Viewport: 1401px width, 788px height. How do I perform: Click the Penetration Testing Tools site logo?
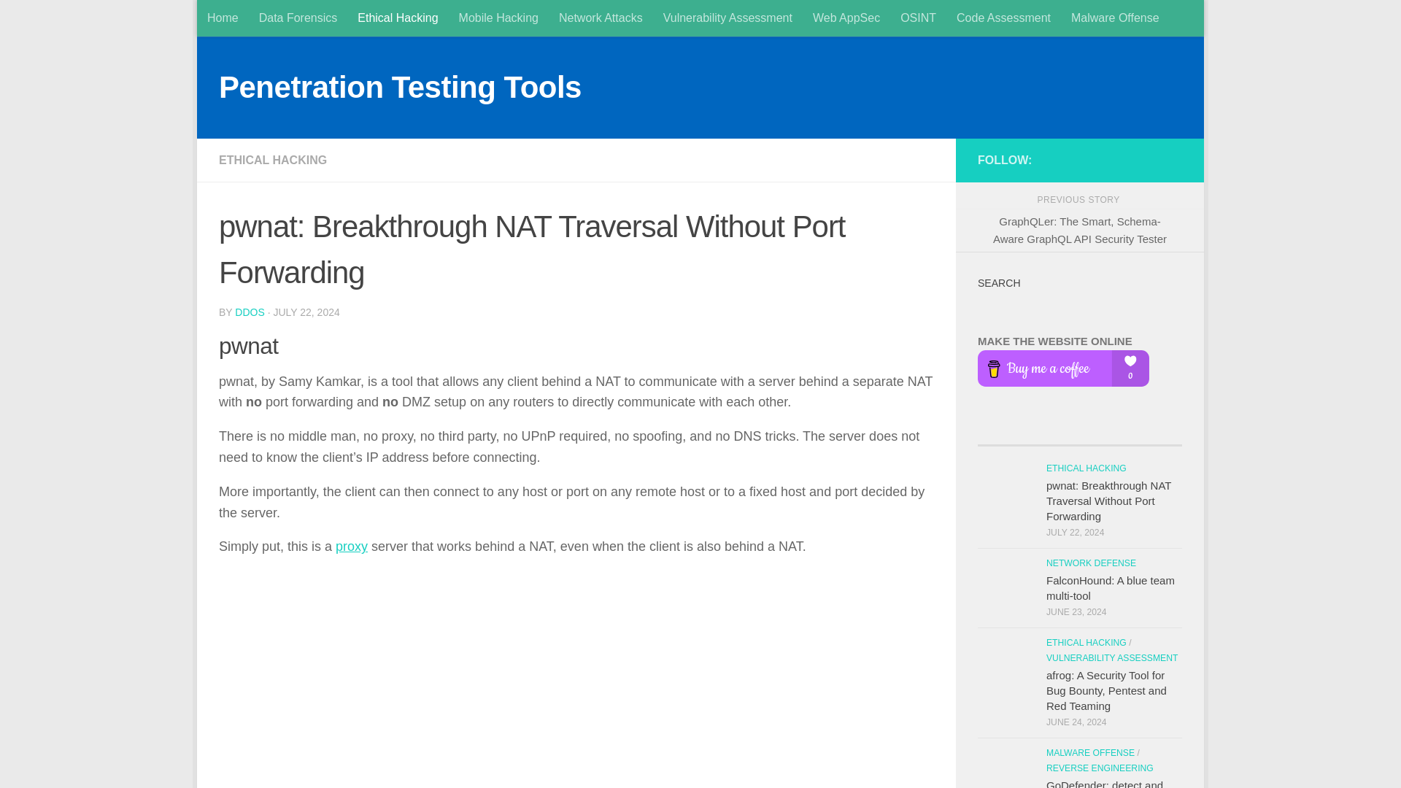click(399, 88)
